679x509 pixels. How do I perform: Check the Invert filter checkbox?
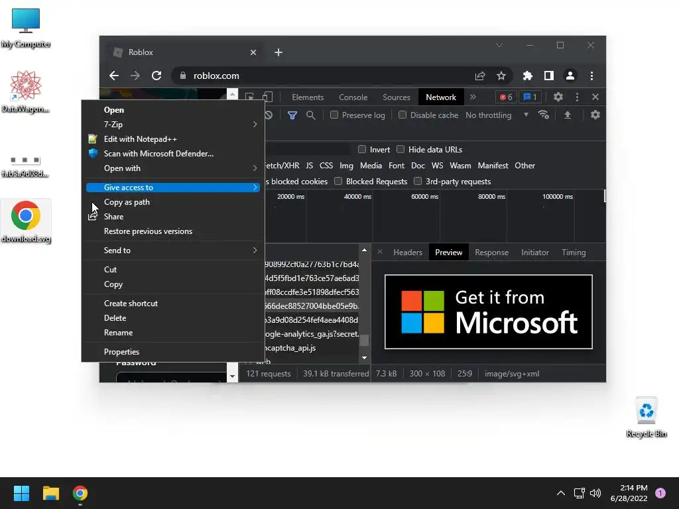coord(361,149)
